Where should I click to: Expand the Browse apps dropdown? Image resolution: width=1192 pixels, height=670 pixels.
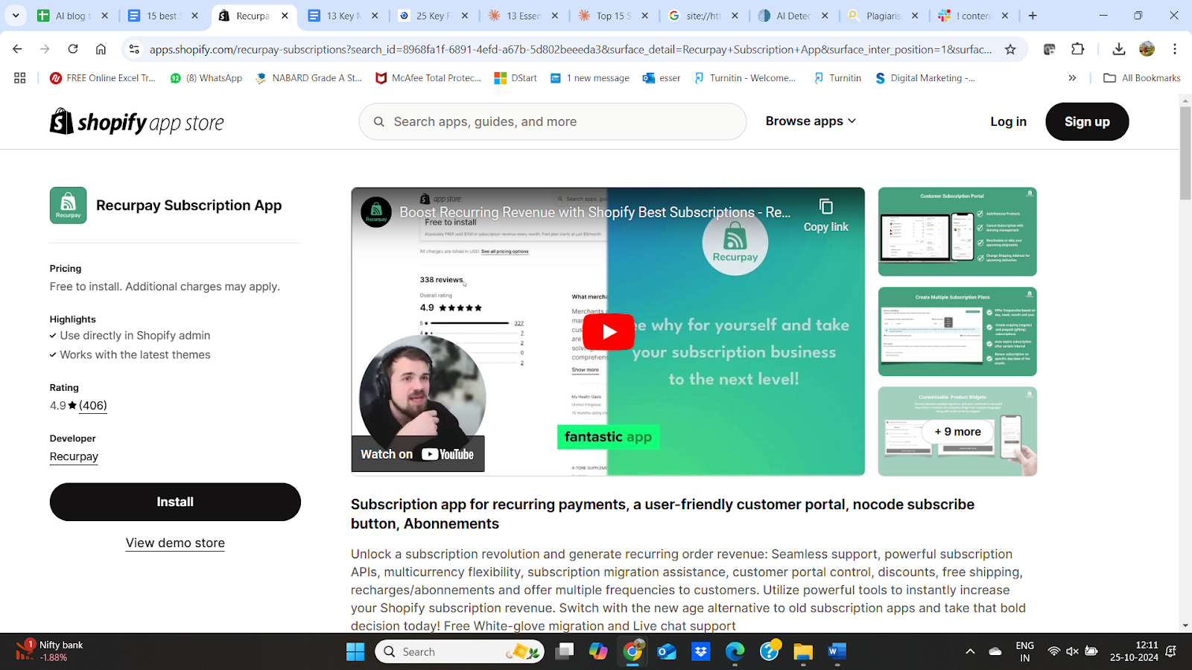click(811, 121)
